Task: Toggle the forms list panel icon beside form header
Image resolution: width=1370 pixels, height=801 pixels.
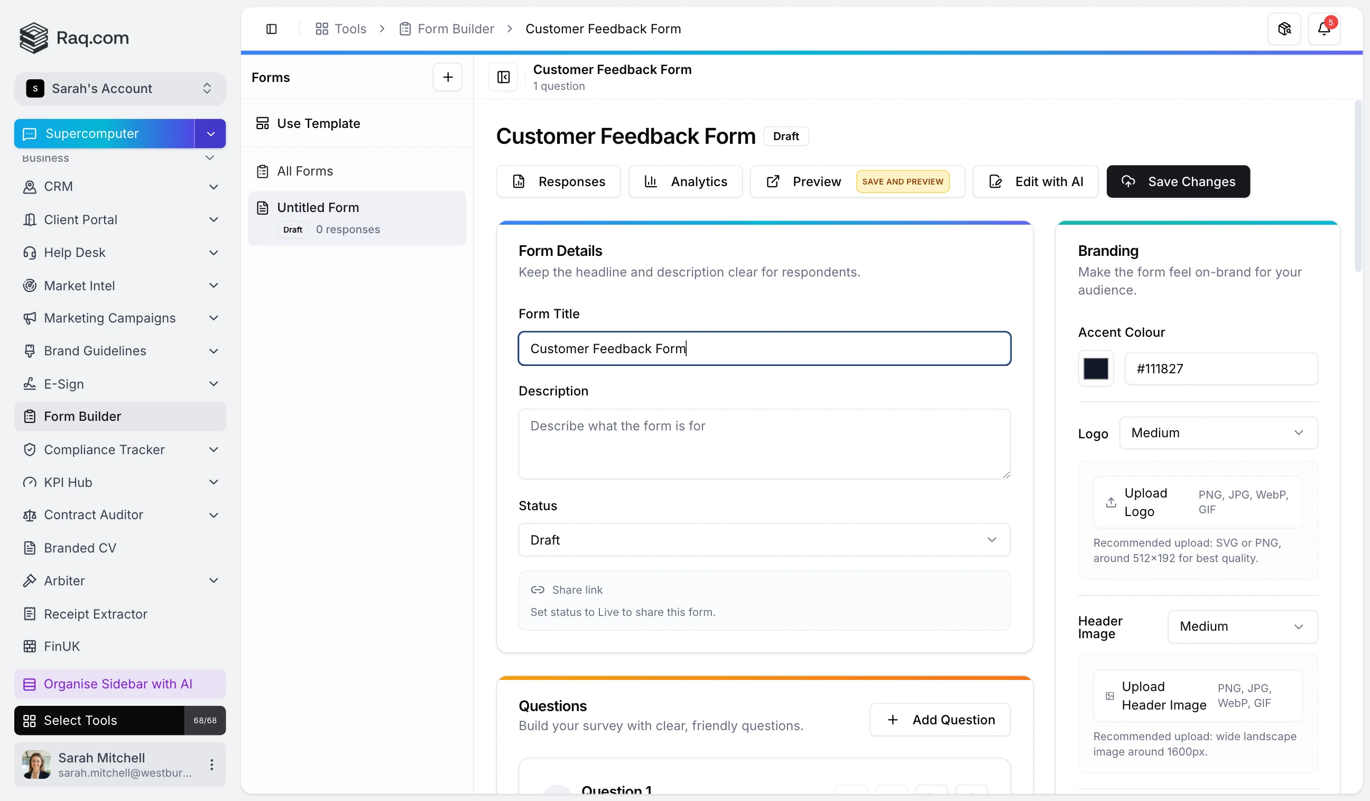Action: click(x=503, y=77)
